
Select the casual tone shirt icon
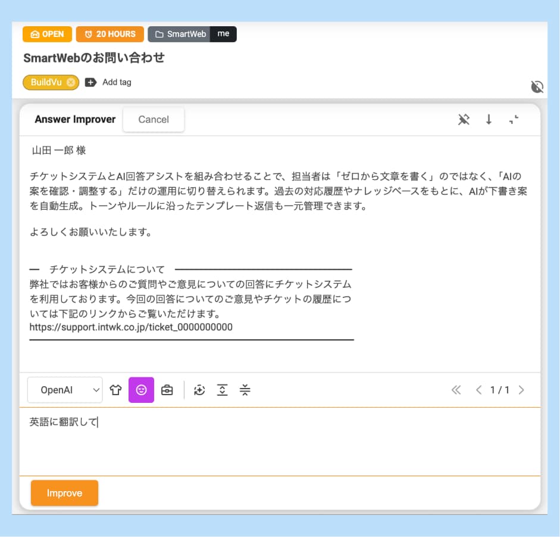[116, 390]
